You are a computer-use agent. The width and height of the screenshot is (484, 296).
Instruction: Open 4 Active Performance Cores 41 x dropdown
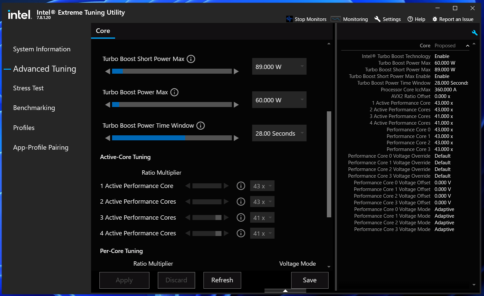pos(262,233)
